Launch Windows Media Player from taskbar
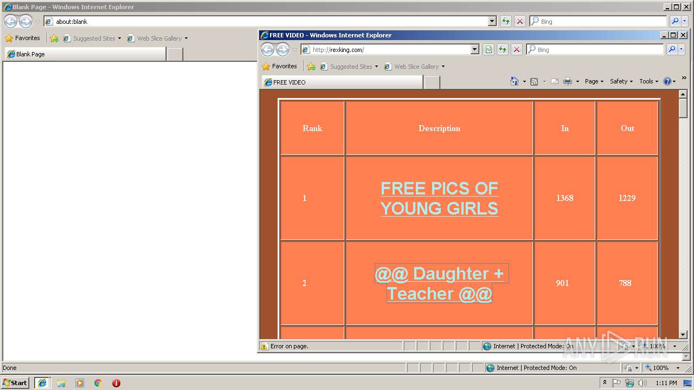This screenshot has height=390, width=694. click(80, 383)
